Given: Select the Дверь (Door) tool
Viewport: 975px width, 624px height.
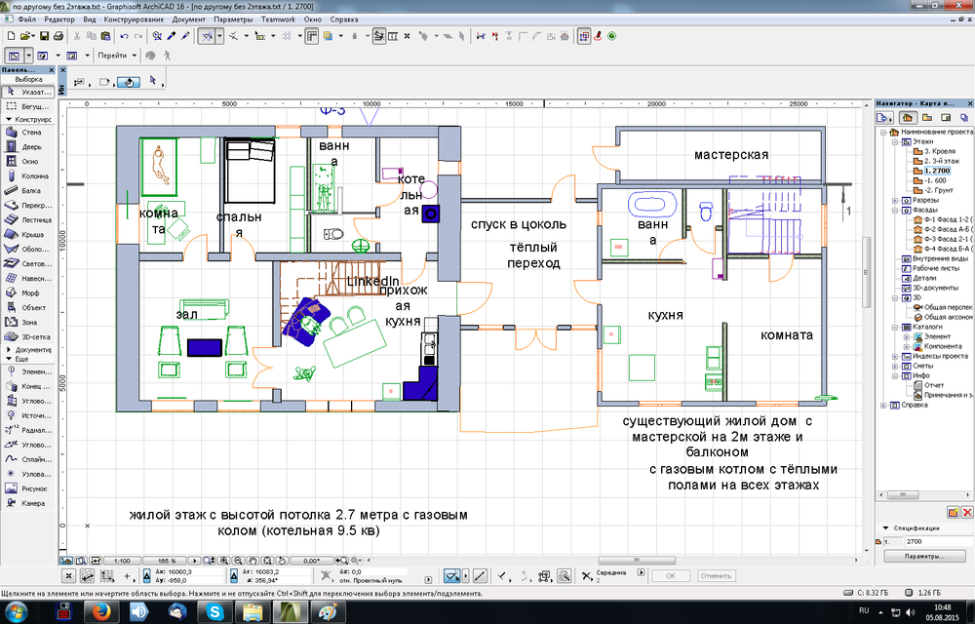Looking at the screenshot, I should 27,146.
